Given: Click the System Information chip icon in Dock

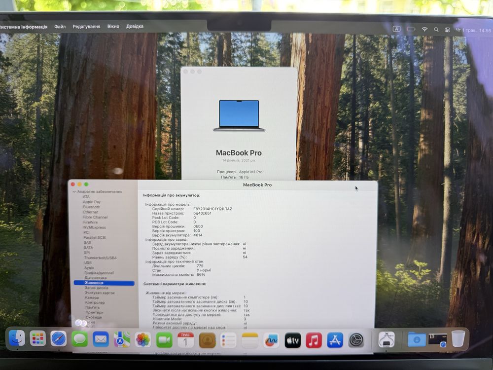Looking at the screenshot, I should click(x=387, y=339).
